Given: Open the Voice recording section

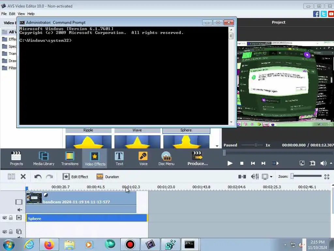Looking at the screenshot, I should (x=143, y=159).
